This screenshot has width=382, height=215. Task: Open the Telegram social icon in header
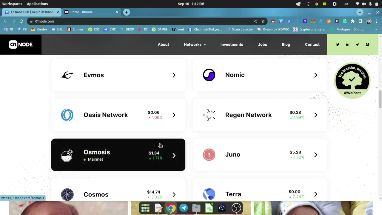[x=357, y=44]
